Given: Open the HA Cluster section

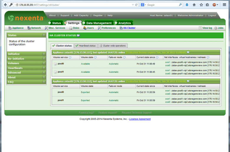Looking at the screenshot, I should point(127,28).
